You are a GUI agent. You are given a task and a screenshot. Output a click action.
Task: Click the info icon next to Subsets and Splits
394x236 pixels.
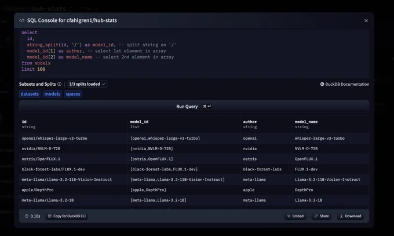(x=59, y=84)
